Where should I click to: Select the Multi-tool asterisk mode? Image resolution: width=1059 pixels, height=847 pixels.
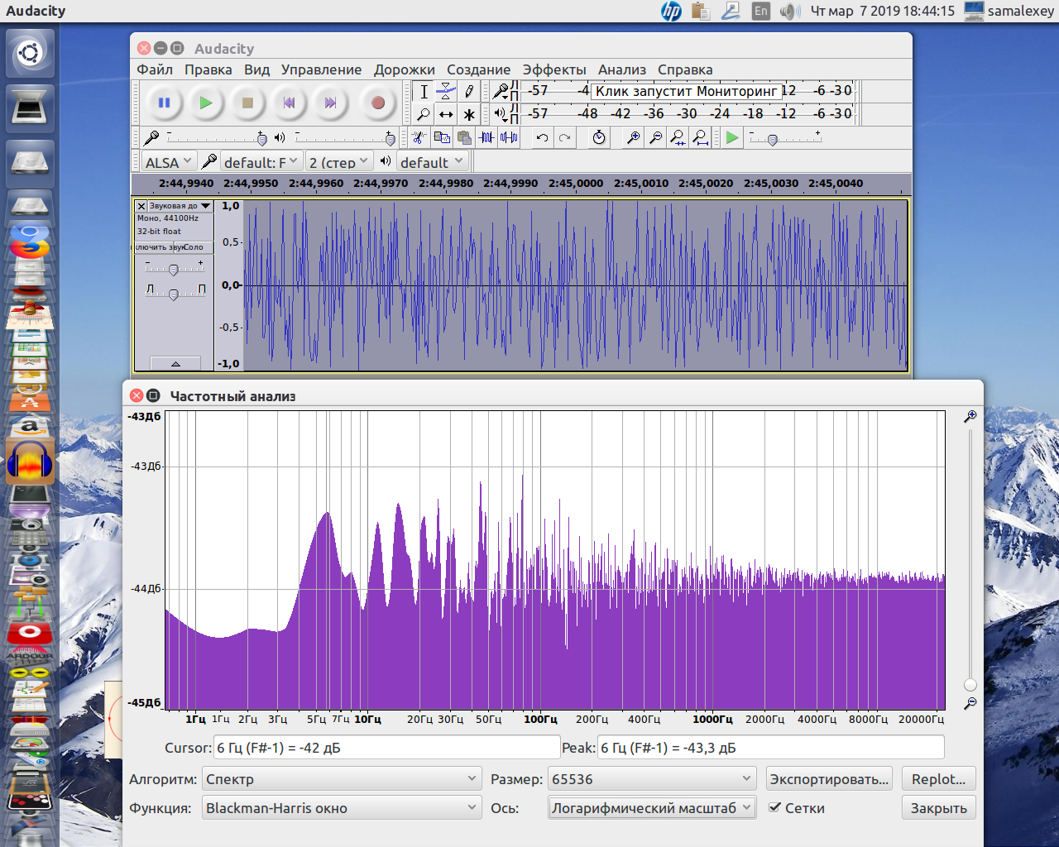(469, 114)
